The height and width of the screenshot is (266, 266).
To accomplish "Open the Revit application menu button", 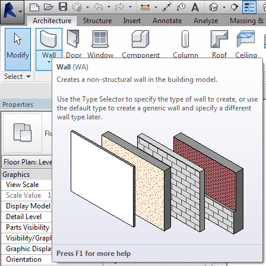I will (x=12, y=12).
